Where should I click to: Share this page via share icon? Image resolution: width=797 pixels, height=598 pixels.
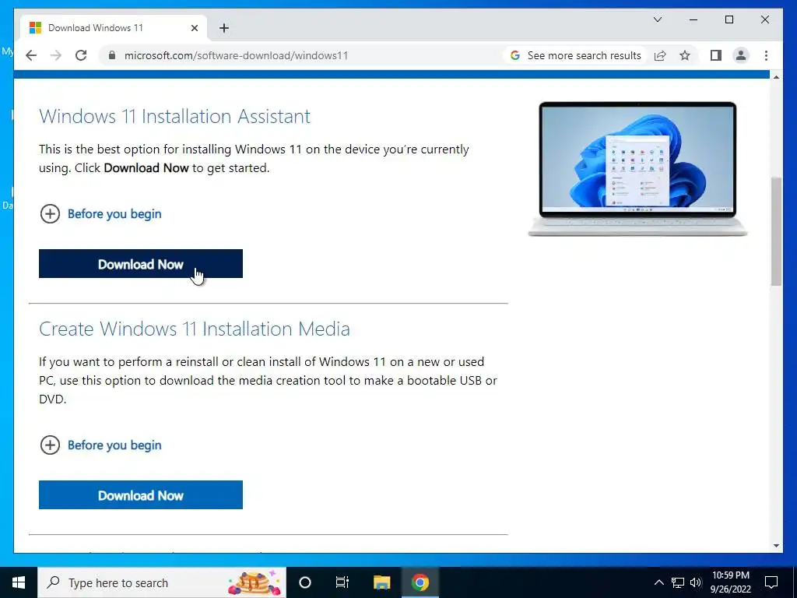pyautogui.click(x=660, y=55)
